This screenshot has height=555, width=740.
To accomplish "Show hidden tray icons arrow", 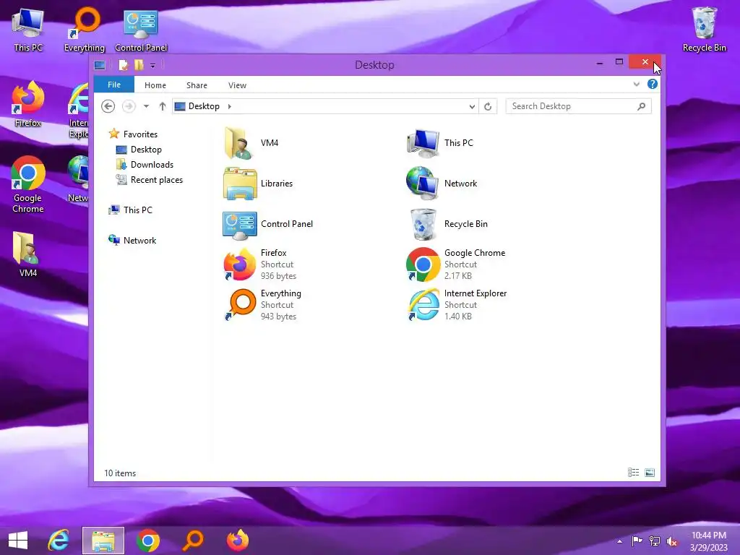I will point(619,541).
